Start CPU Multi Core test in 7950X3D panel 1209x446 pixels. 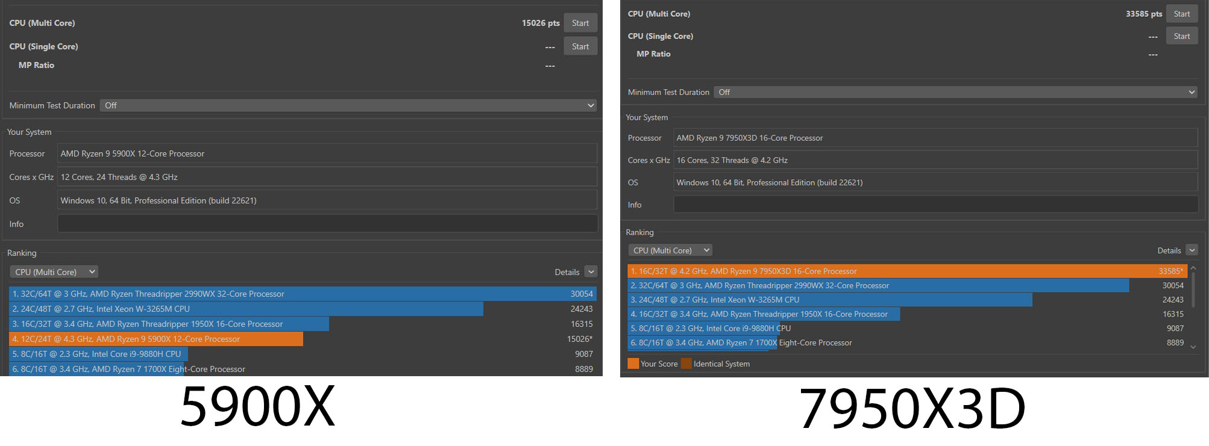tap(1182, 14)
